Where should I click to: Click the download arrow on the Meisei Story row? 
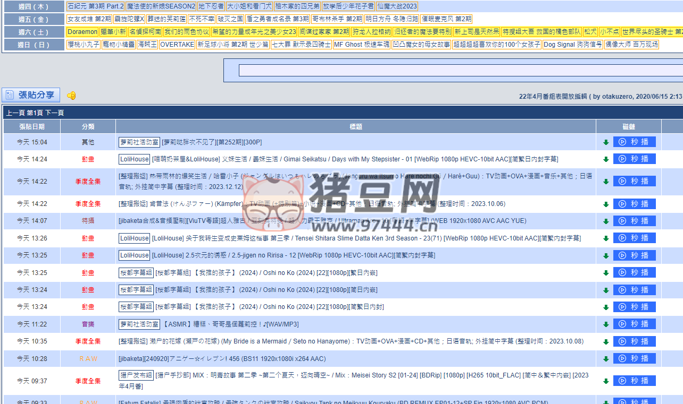click(x=606, y=380)
